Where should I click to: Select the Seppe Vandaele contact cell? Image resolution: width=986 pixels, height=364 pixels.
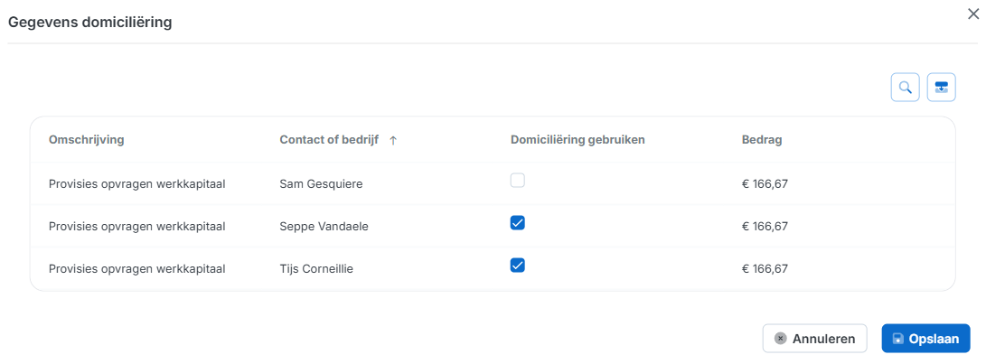[x=324, y=227]
